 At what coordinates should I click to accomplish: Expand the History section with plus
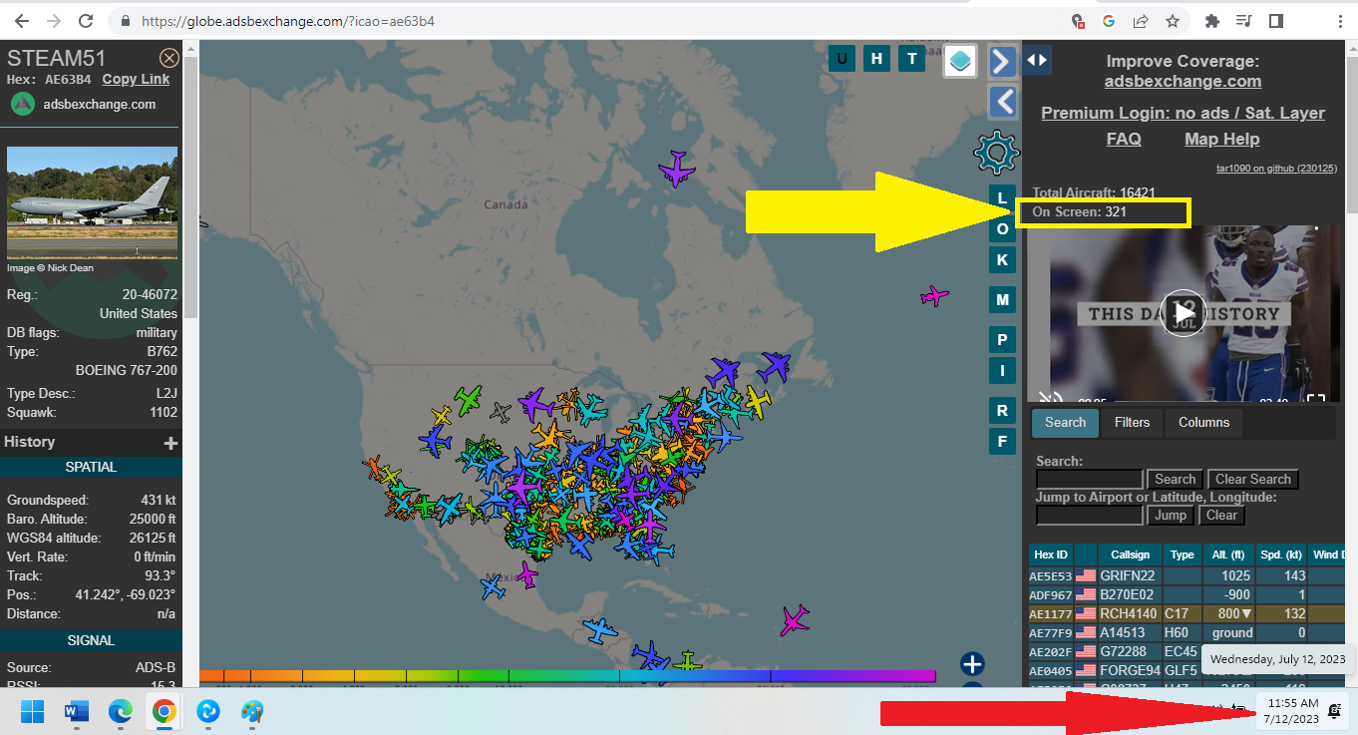pyautogui.click(x=170, y=443)
